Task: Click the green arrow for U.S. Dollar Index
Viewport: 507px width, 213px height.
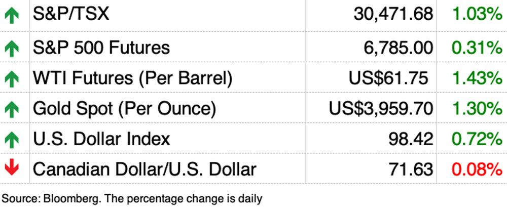Action: [11, 139]
